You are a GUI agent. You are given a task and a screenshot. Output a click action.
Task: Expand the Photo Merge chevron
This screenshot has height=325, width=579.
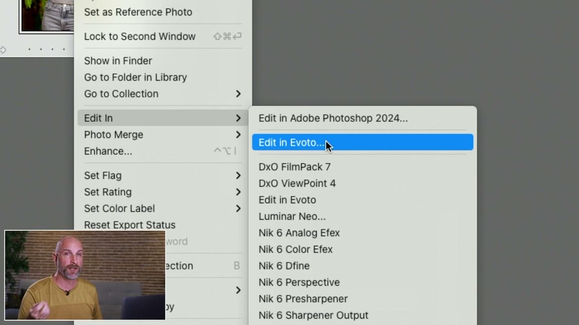coord(238,135)
